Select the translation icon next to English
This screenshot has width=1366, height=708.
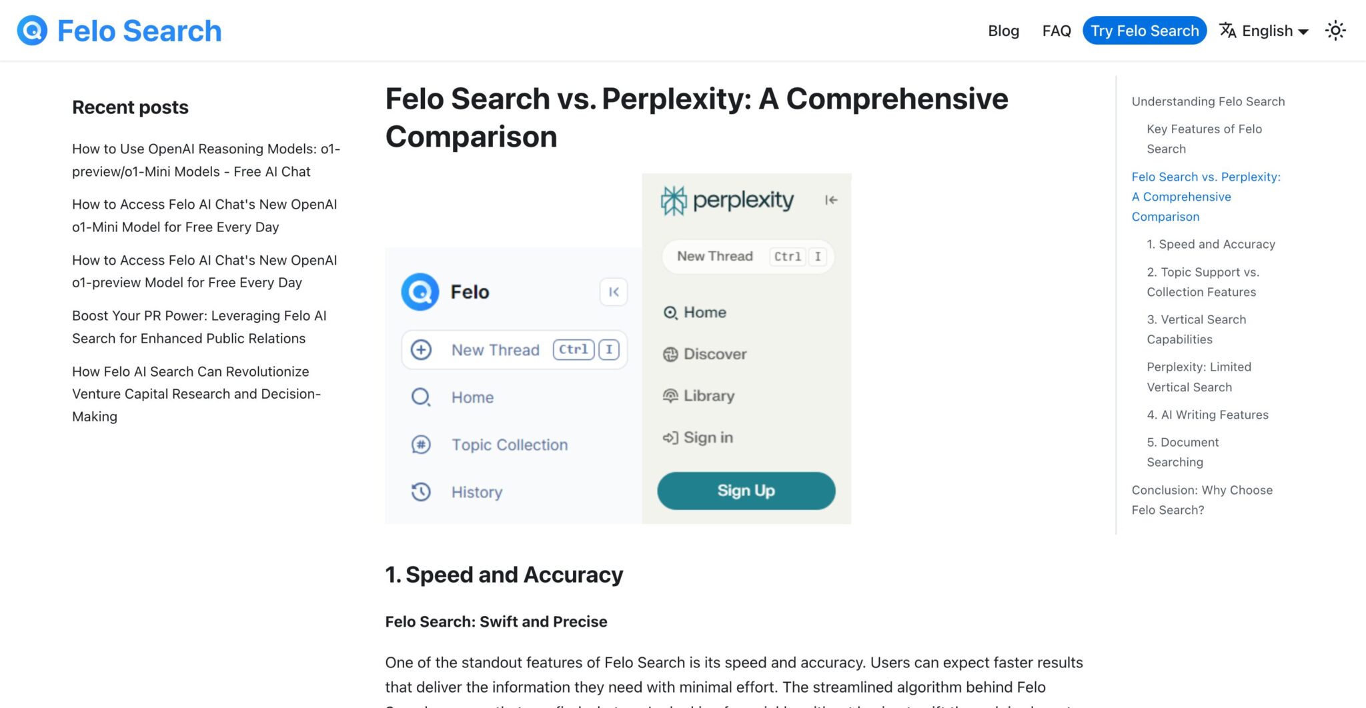click(x=1229, y=30)
